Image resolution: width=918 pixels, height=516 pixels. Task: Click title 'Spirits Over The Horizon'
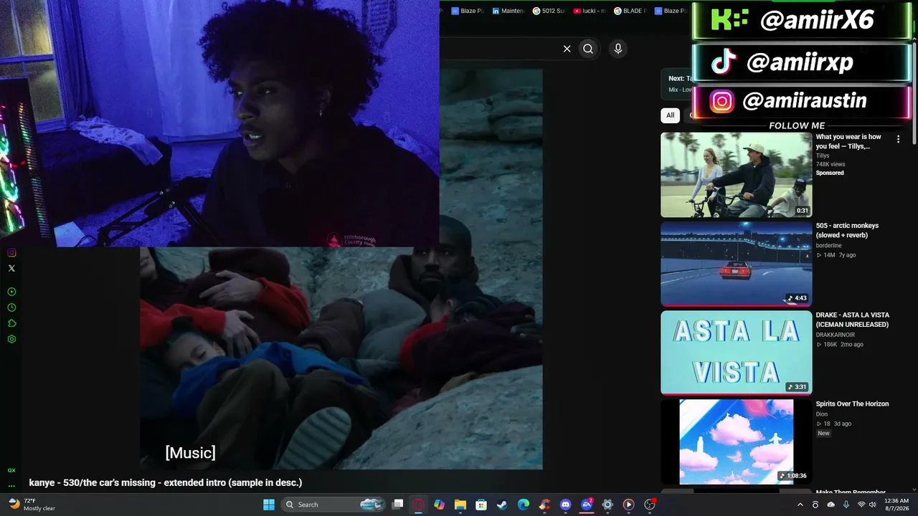(852, 404)
